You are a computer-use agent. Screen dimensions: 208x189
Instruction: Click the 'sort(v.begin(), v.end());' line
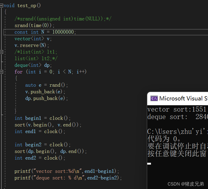[48, 125]
